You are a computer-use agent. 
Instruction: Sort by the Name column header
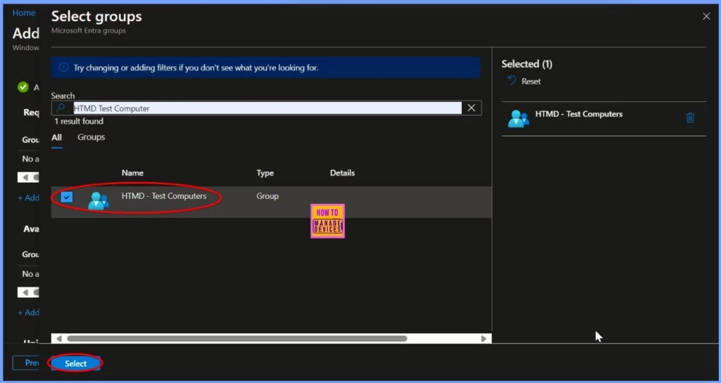132,173
